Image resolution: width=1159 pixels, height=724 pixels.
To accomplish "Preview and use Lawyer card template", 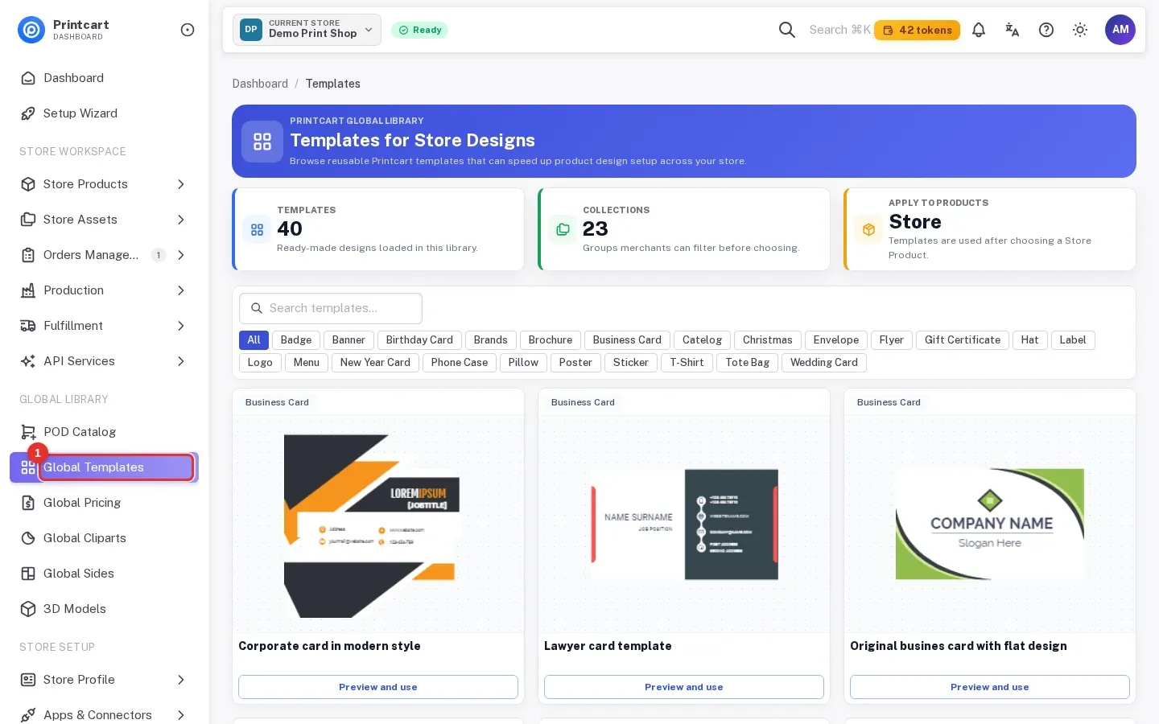I will [x=684, y=687].
